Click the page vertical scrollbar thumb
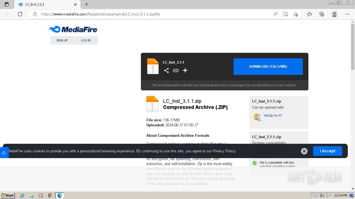 click(353, 47)
